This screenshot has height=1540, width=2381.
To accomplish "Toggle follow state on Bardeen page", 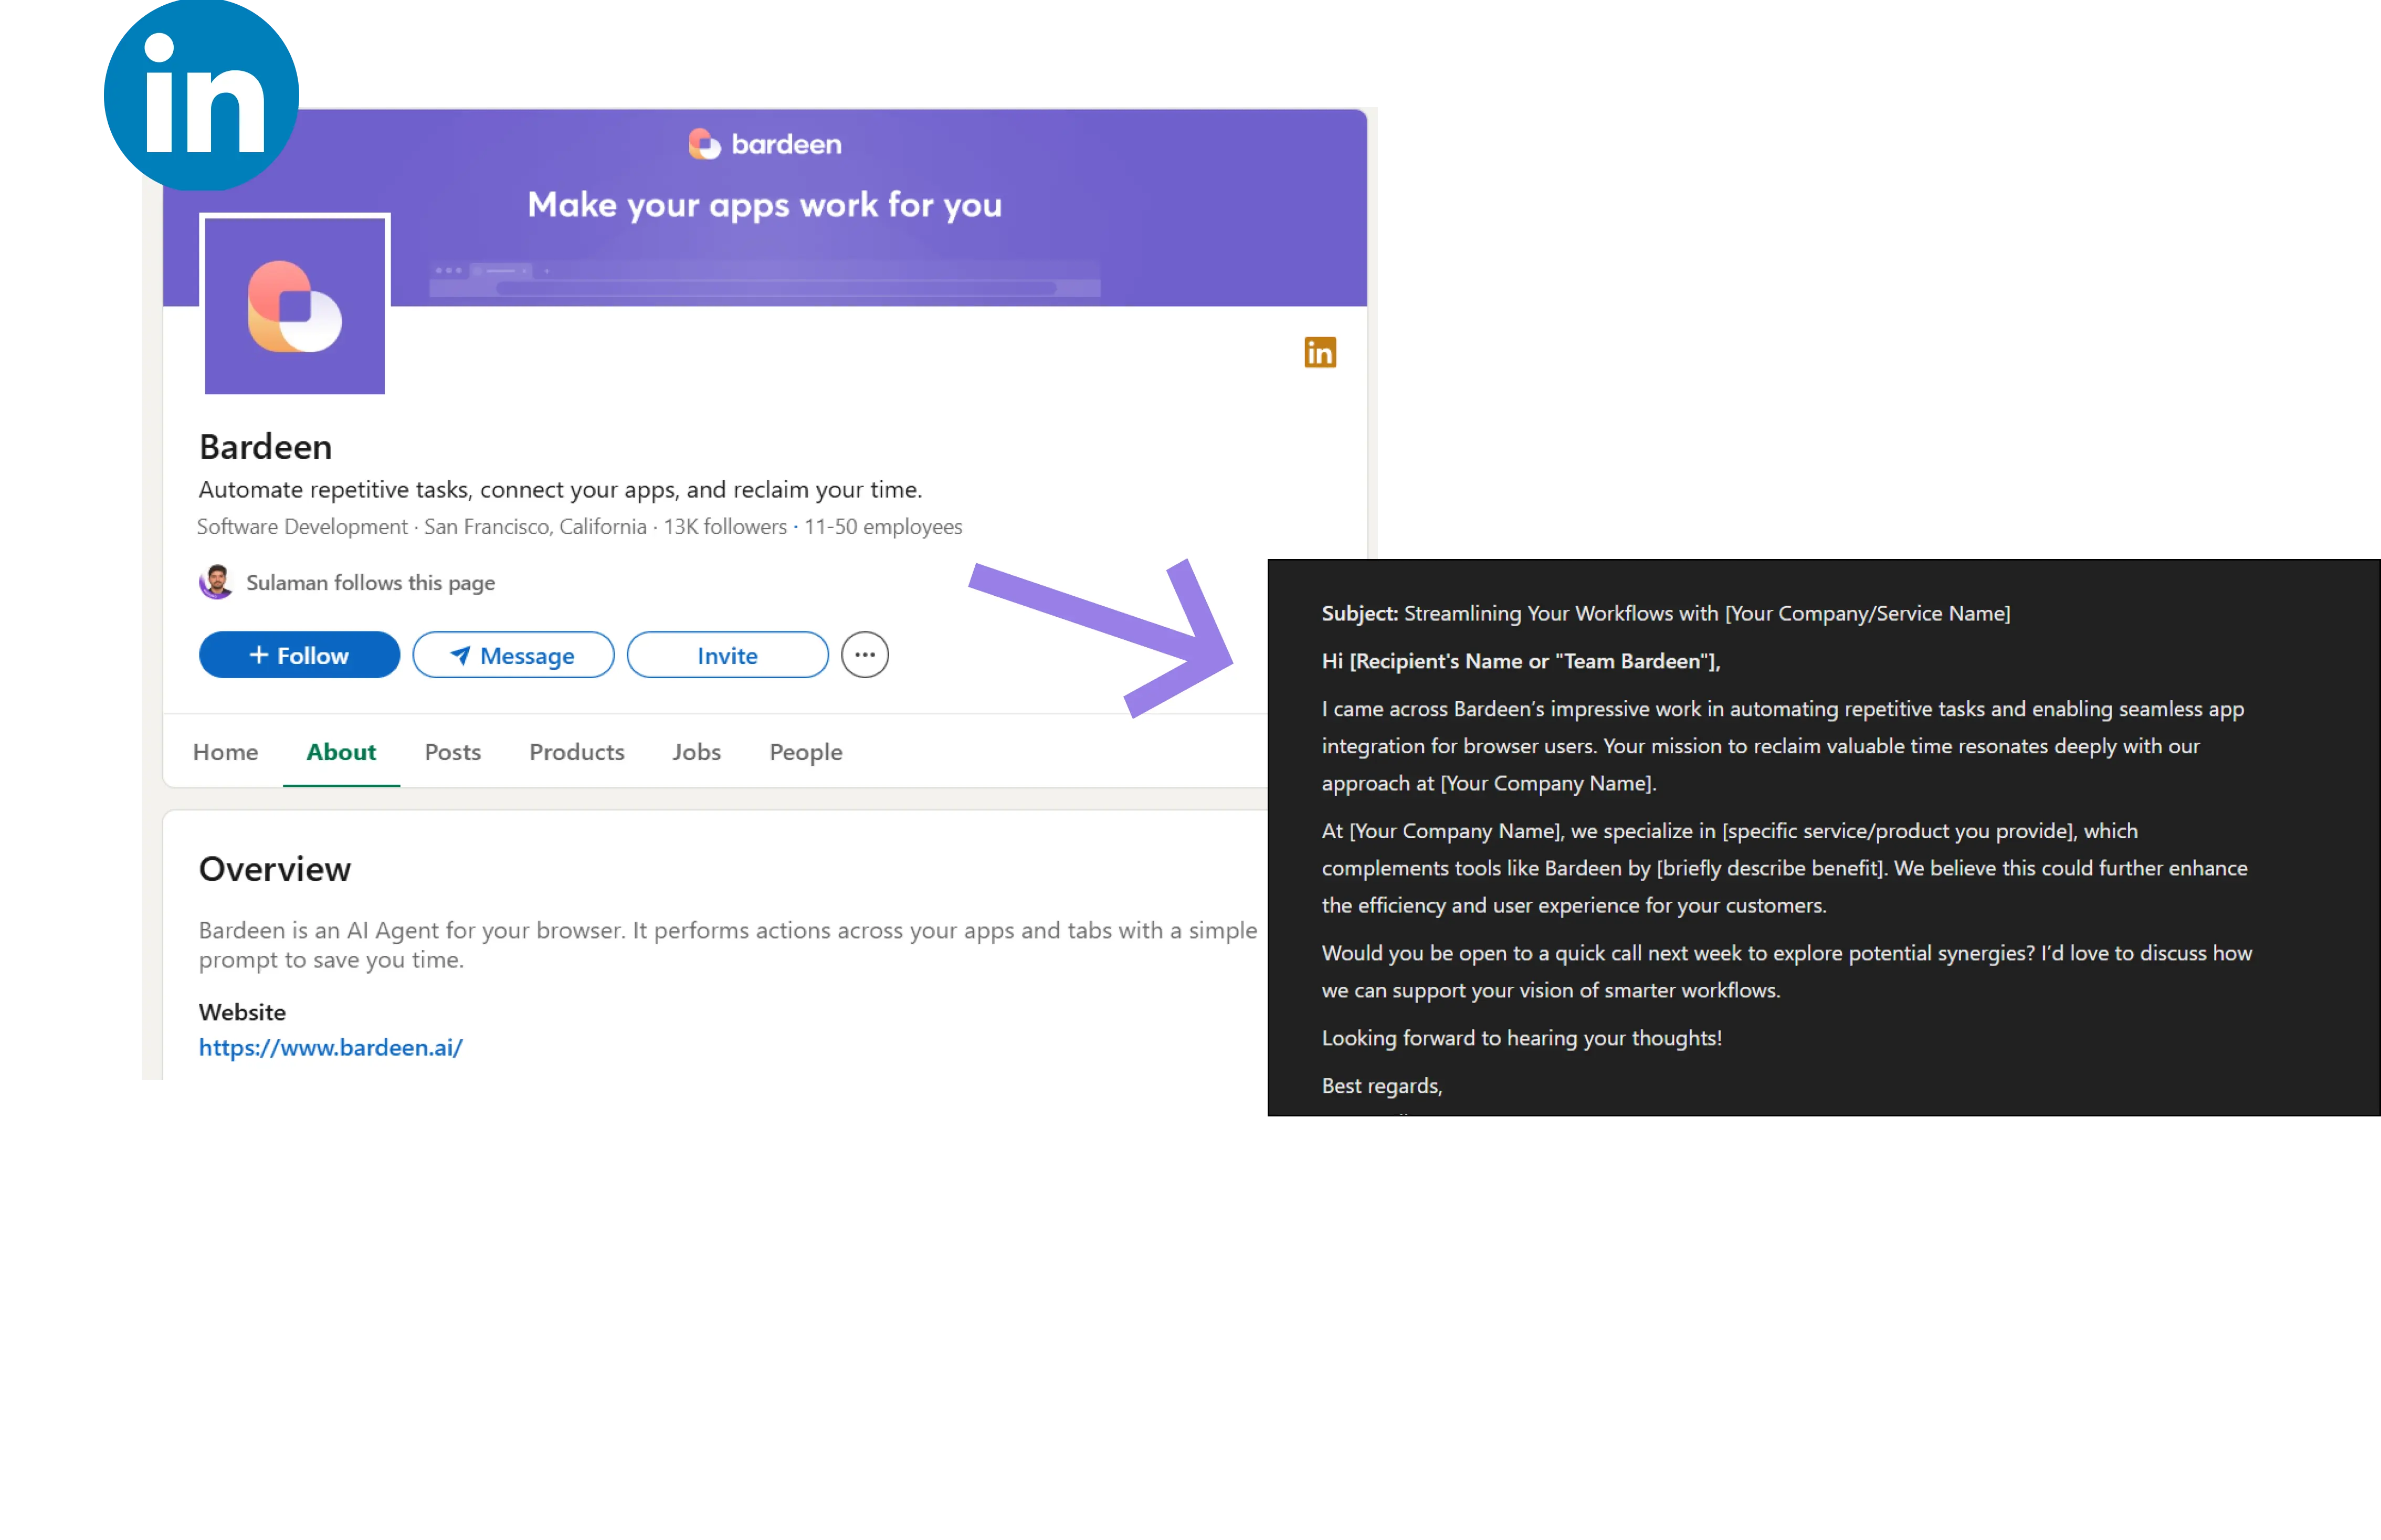I will (x=299, y=655).
